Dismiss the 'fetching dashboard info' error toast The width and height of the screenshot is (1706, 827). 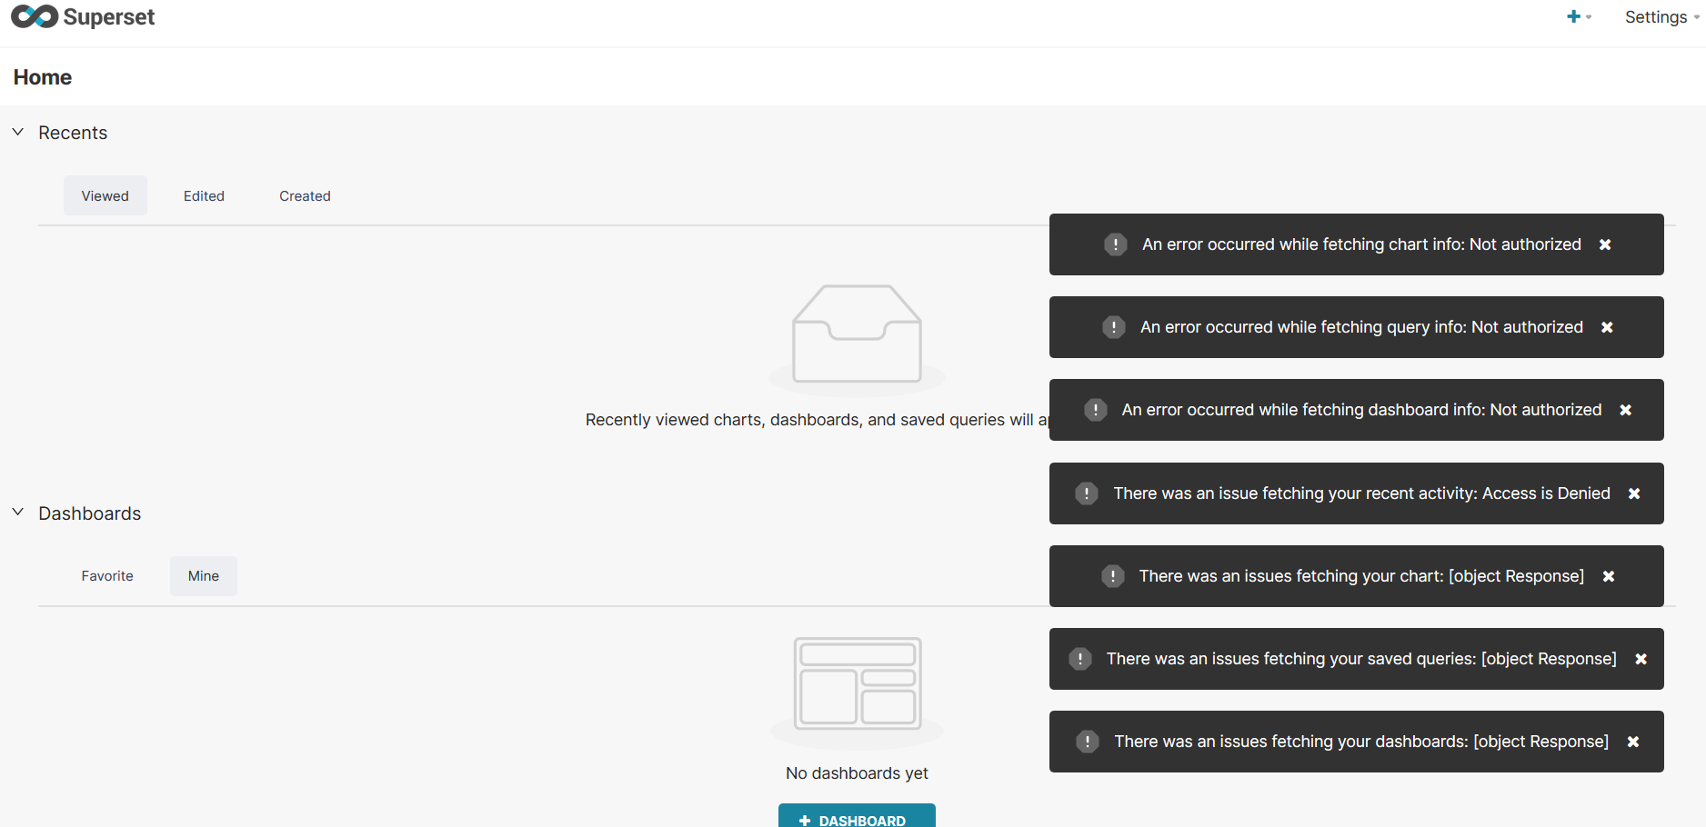pos(1626,410)
